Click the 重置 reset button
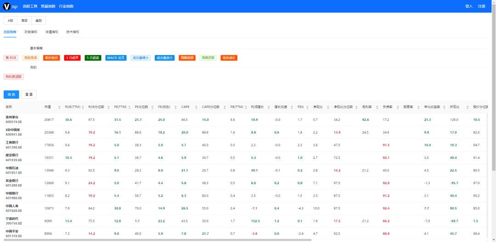Screen dimensions: 496x242 [29, 95]
